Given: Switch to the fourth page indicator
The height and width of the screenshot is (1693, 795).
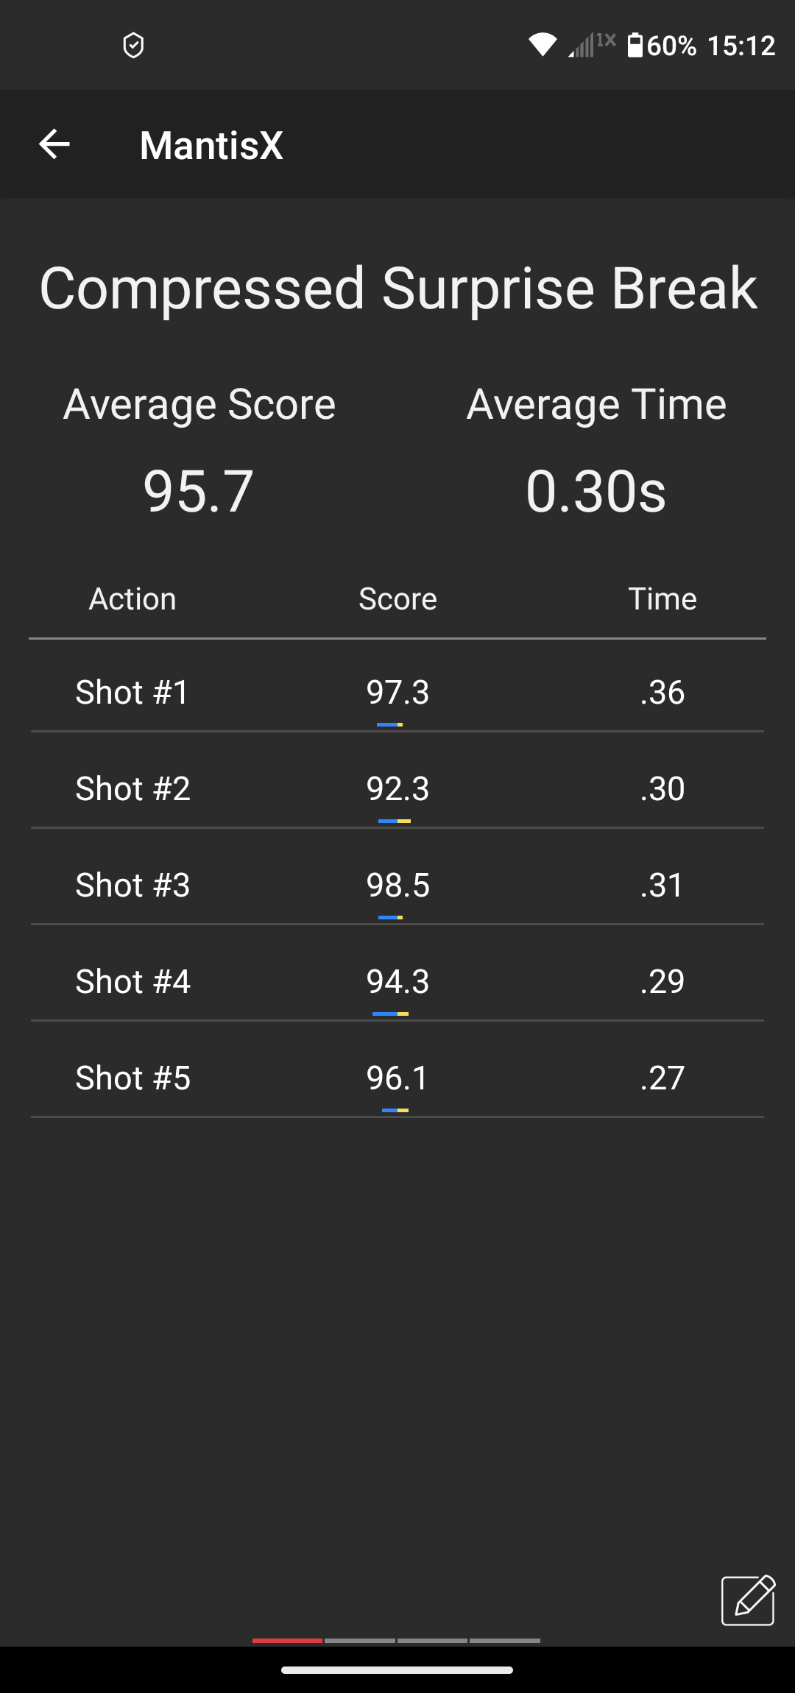Looking at the screenshot, I should click(505, 1640).
